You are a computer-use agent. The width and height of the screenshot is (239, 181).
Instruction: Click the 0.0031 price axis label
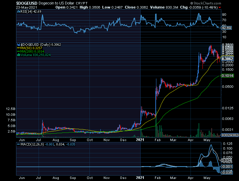click(228, 130)
